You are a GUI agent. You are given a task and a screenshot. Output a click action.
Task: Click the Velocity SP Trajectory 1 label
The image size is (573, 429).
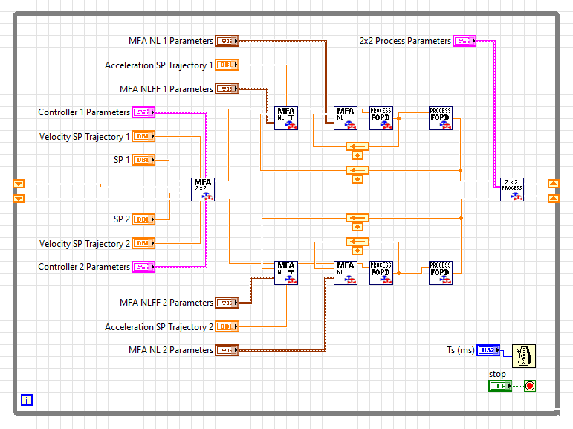[x=84, y=137]
